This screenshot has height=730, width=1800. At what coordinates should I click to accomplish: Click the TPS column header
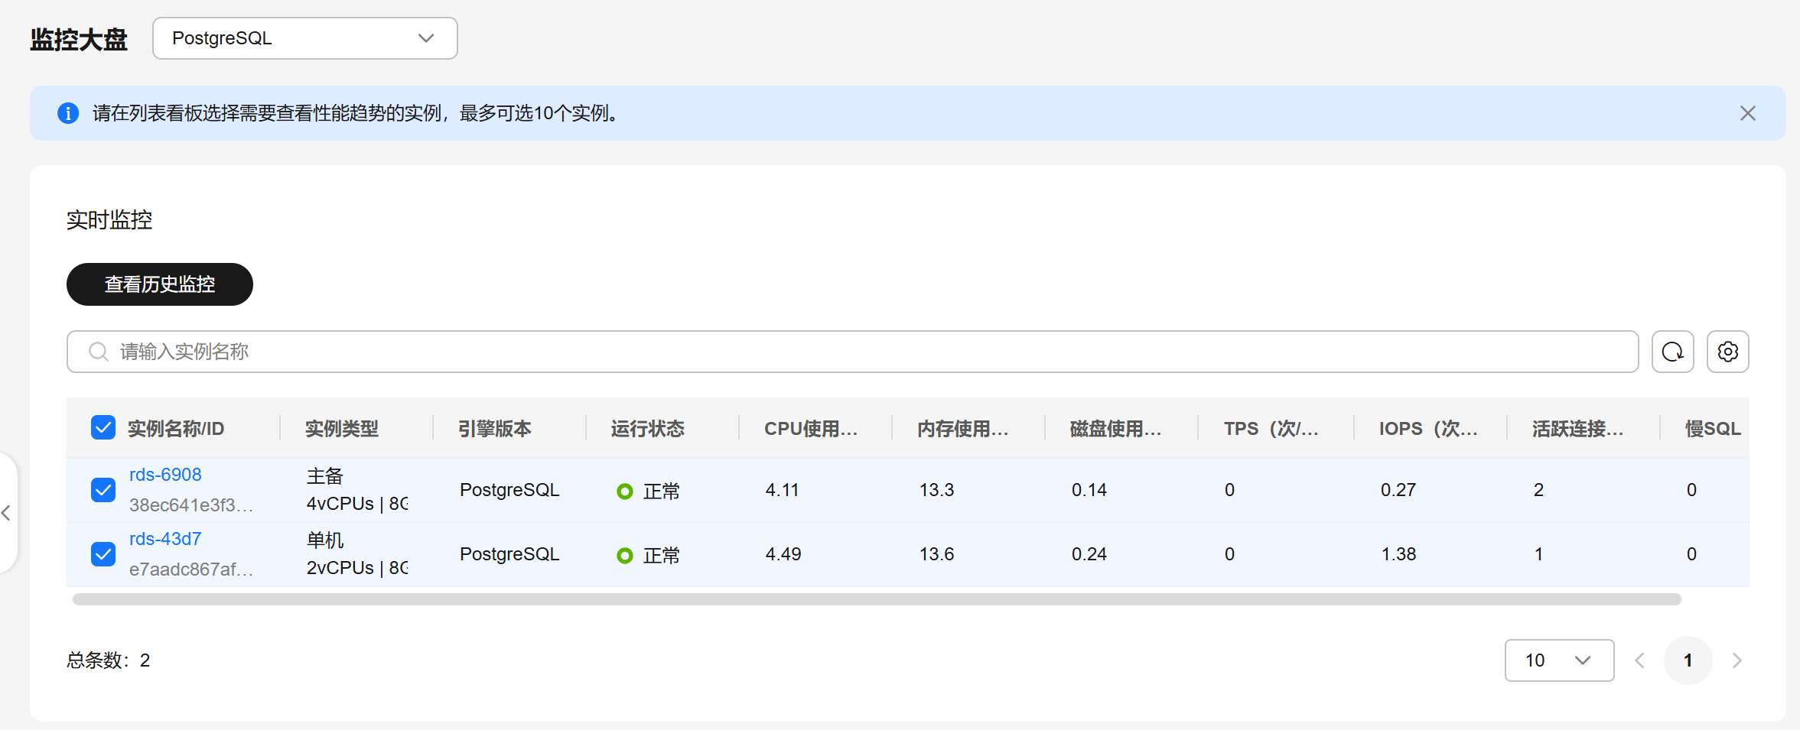1271,429
